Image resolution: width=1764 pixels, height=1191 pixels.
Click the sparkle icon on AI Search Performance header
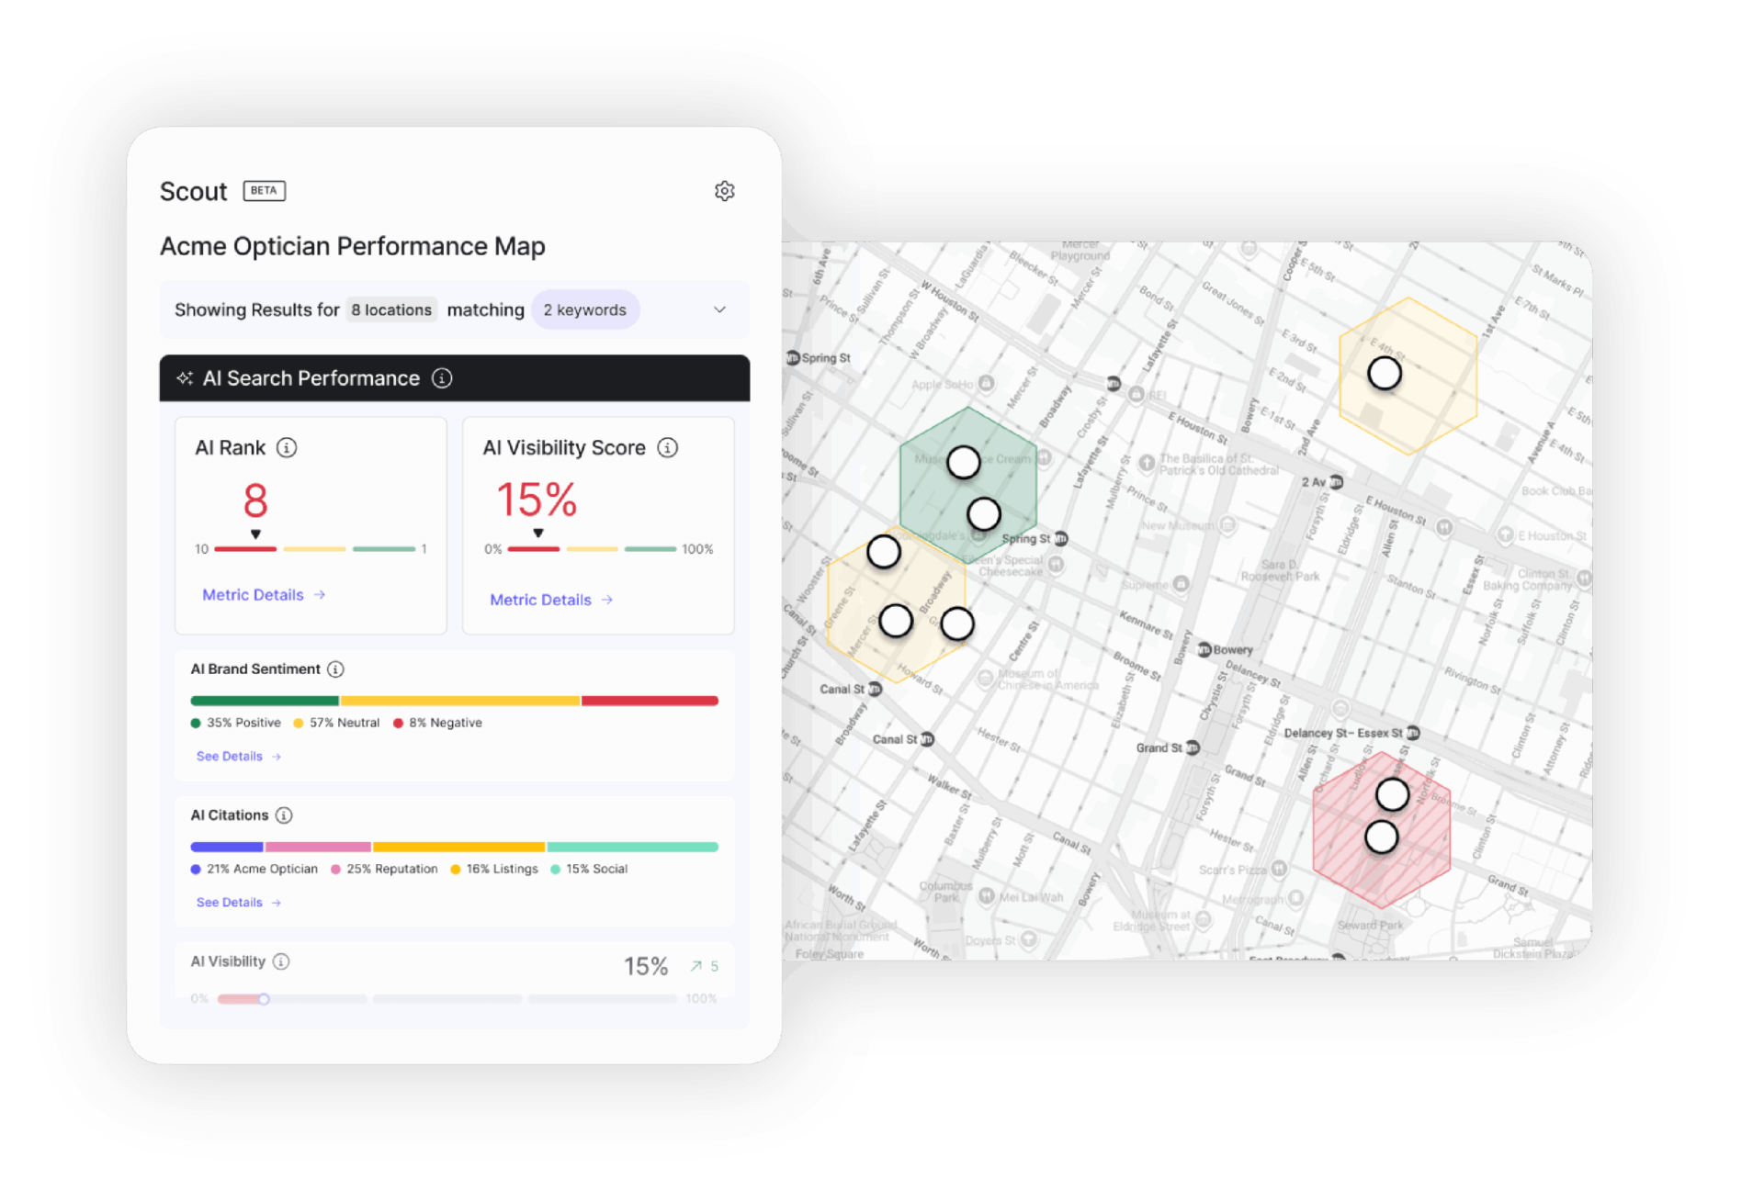pos(185,378)
